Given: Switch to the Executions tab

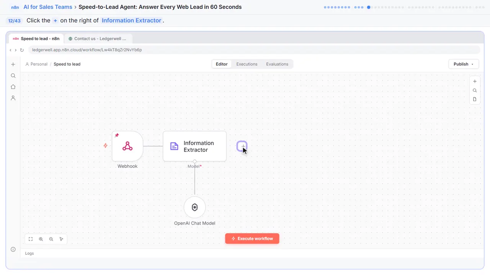Looking at the screenshot, I should tap(247, 64).
